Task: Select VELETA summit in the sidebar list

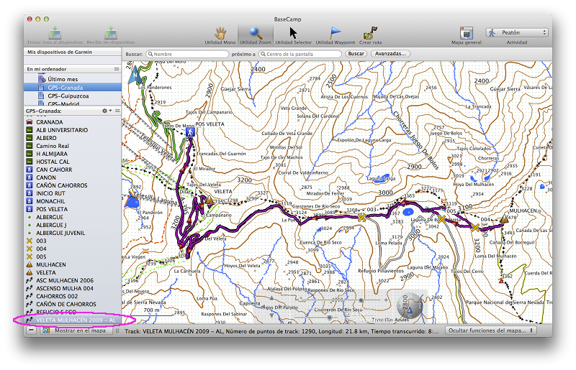Action: tap(73, 273)
